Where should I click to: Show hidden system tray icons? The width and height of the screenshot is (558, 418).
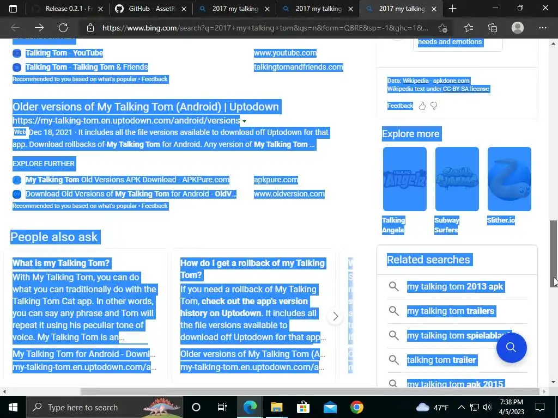(x=461, y=407)
